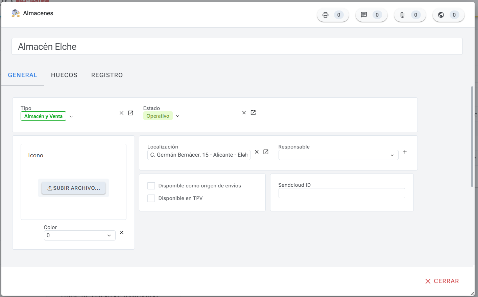This screenshot has height=297, width=478.
Task: Select the Almacén y Venta tag
Action: point(43,116)
